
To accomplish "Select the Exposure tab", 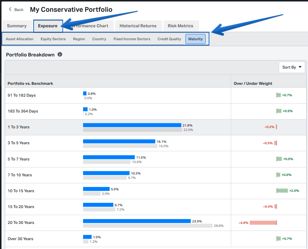I will coord(48,26).
